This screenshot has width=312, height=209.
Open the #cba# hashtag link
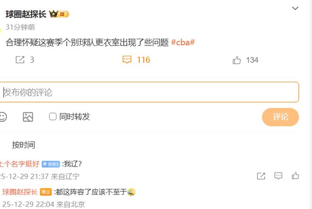tap(182, 43)
